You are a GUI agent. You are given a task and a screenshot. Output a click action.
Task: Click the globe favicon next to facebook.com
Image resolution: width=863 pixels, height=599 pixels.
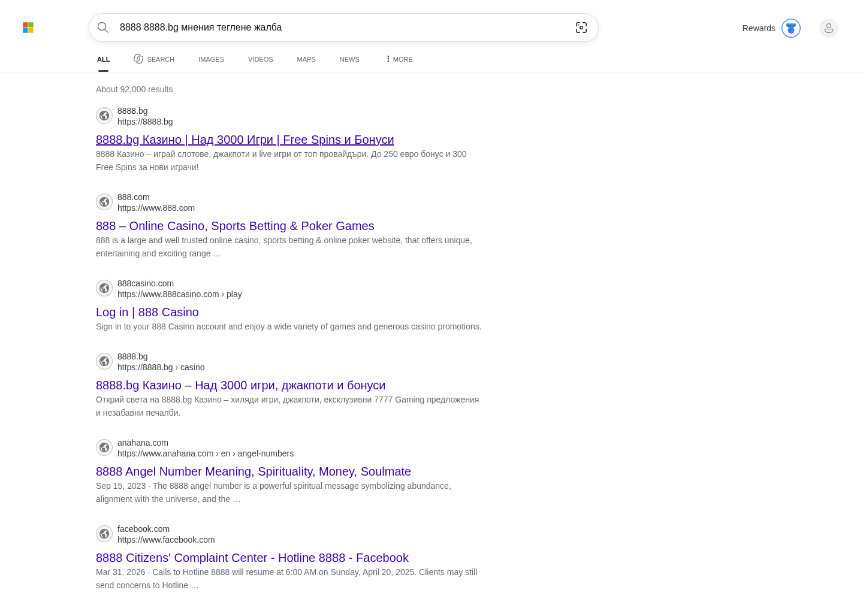tap(104, 534)
